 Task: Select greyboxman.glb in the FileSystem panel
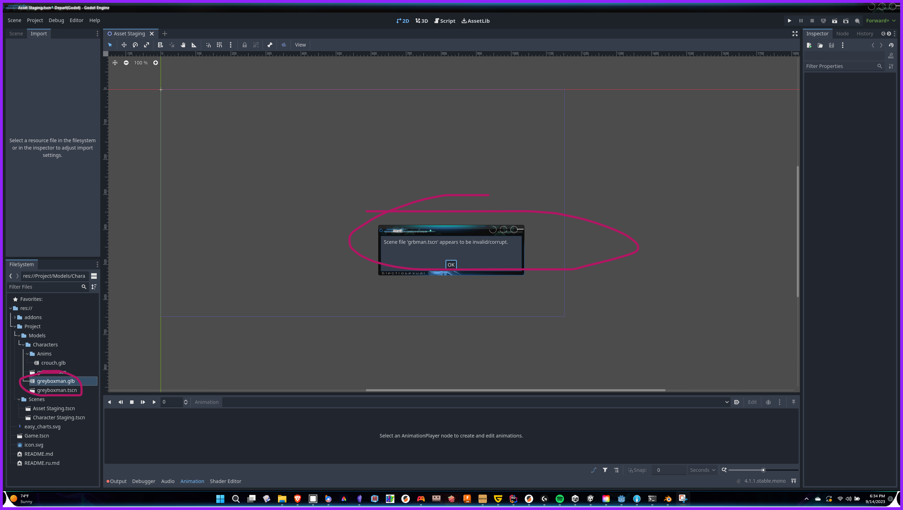coord(56,381)
